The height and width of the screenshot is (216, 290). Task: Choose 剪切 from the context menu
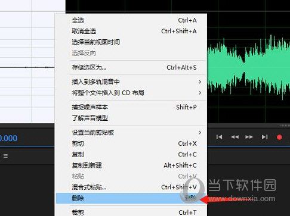(x=131, y=143)
